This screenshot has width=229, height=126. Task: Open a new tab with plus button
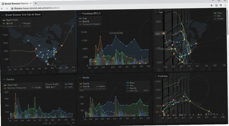(x=35, y=3)
